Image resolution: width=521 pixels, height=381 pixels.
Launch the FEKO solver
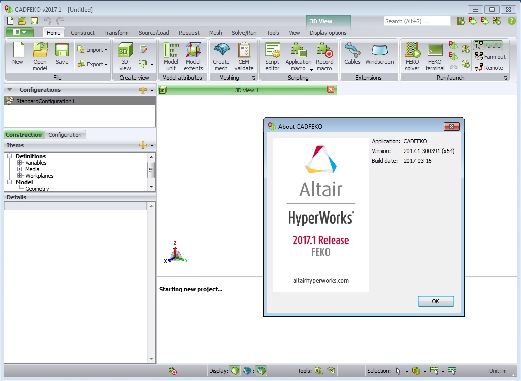tap(412, 56)
